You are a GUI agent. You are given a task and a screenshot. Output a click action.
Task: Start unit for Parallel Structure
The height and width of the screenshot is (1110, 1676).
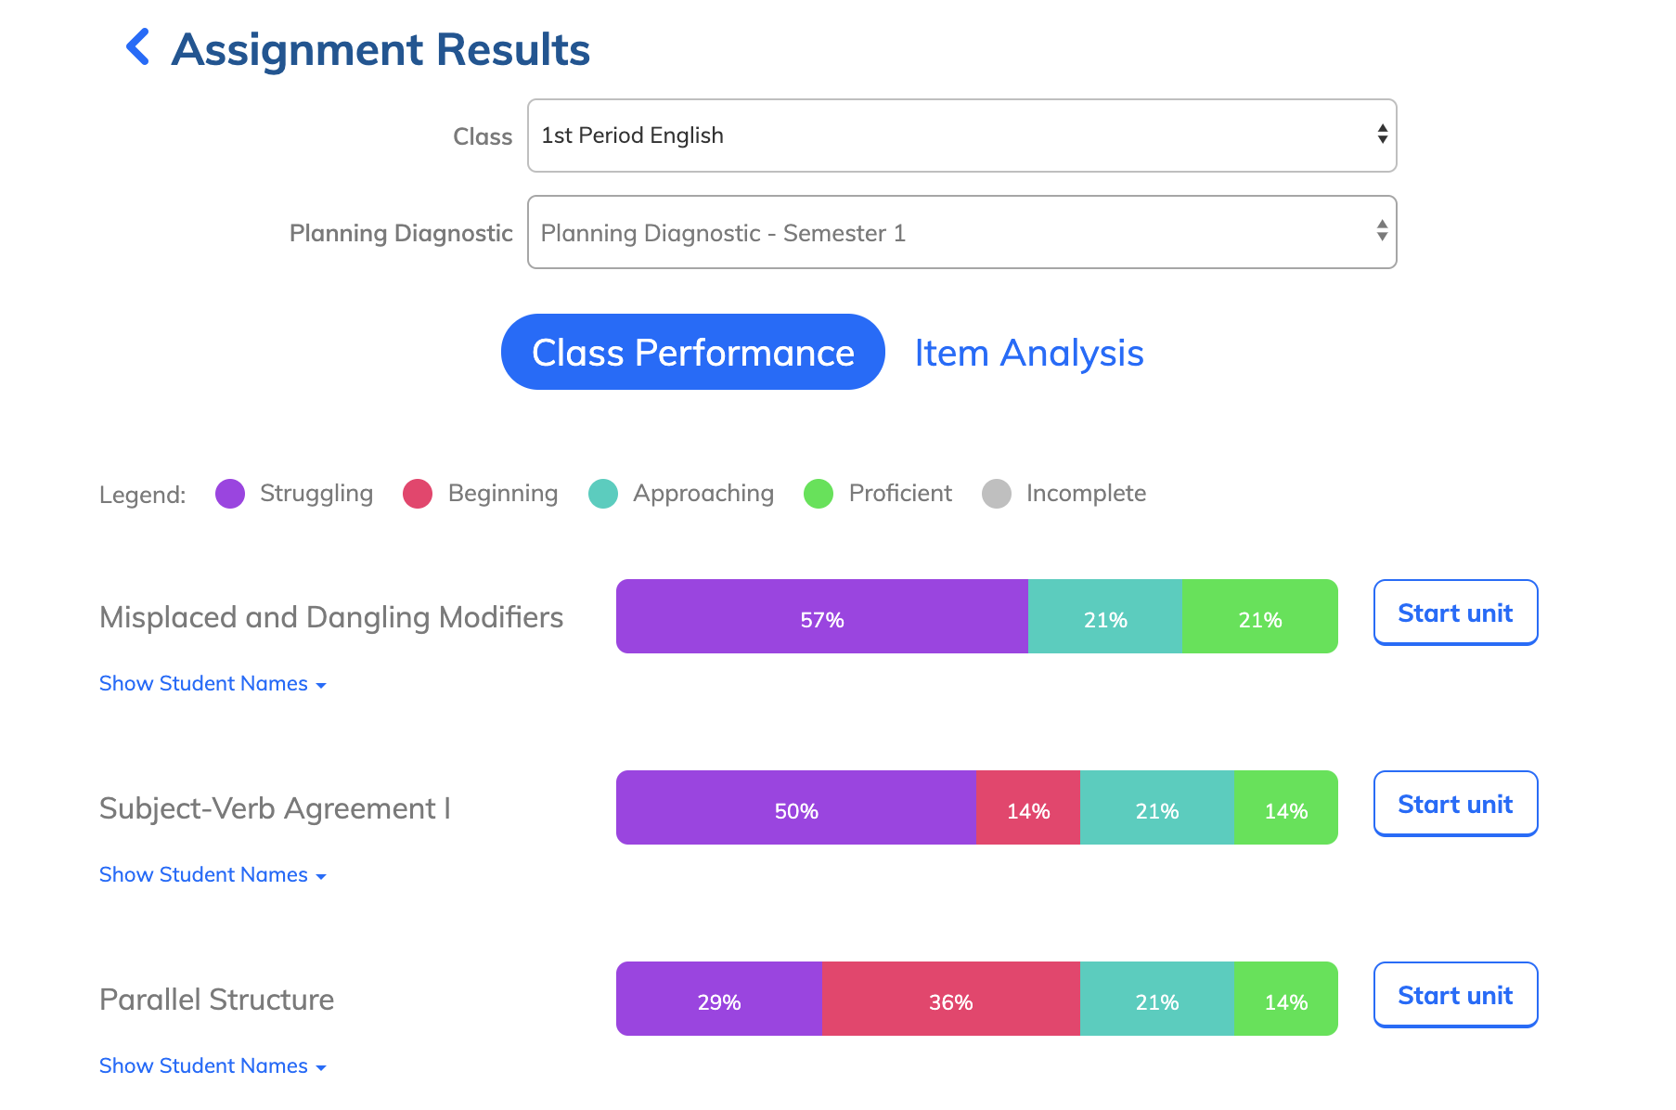coord(1455,995)
